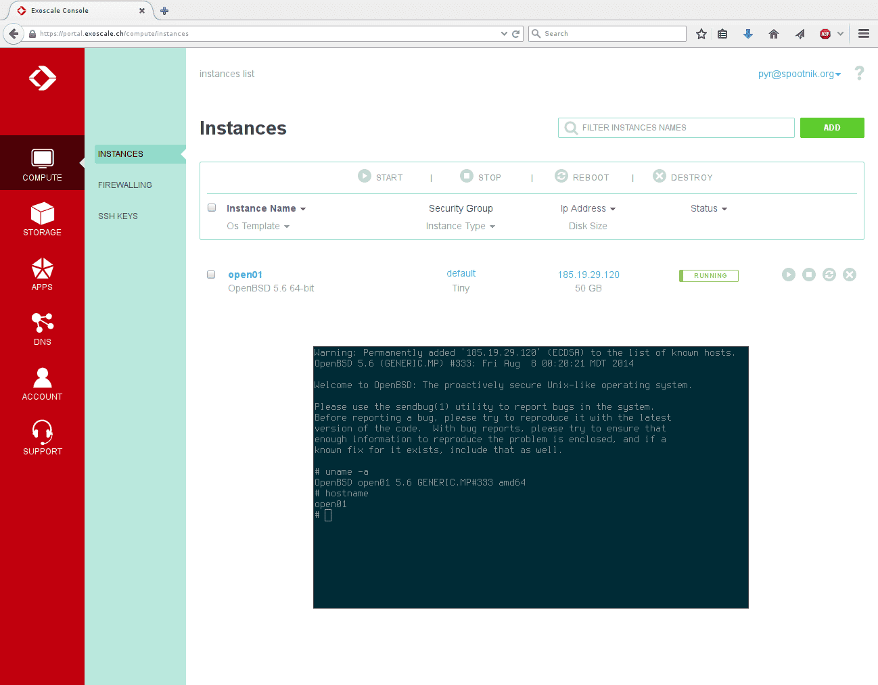The height and width of the screenshot is (685, 878).
Task: Reboot open01 using its row reboot icon
Action: point(829,275)
